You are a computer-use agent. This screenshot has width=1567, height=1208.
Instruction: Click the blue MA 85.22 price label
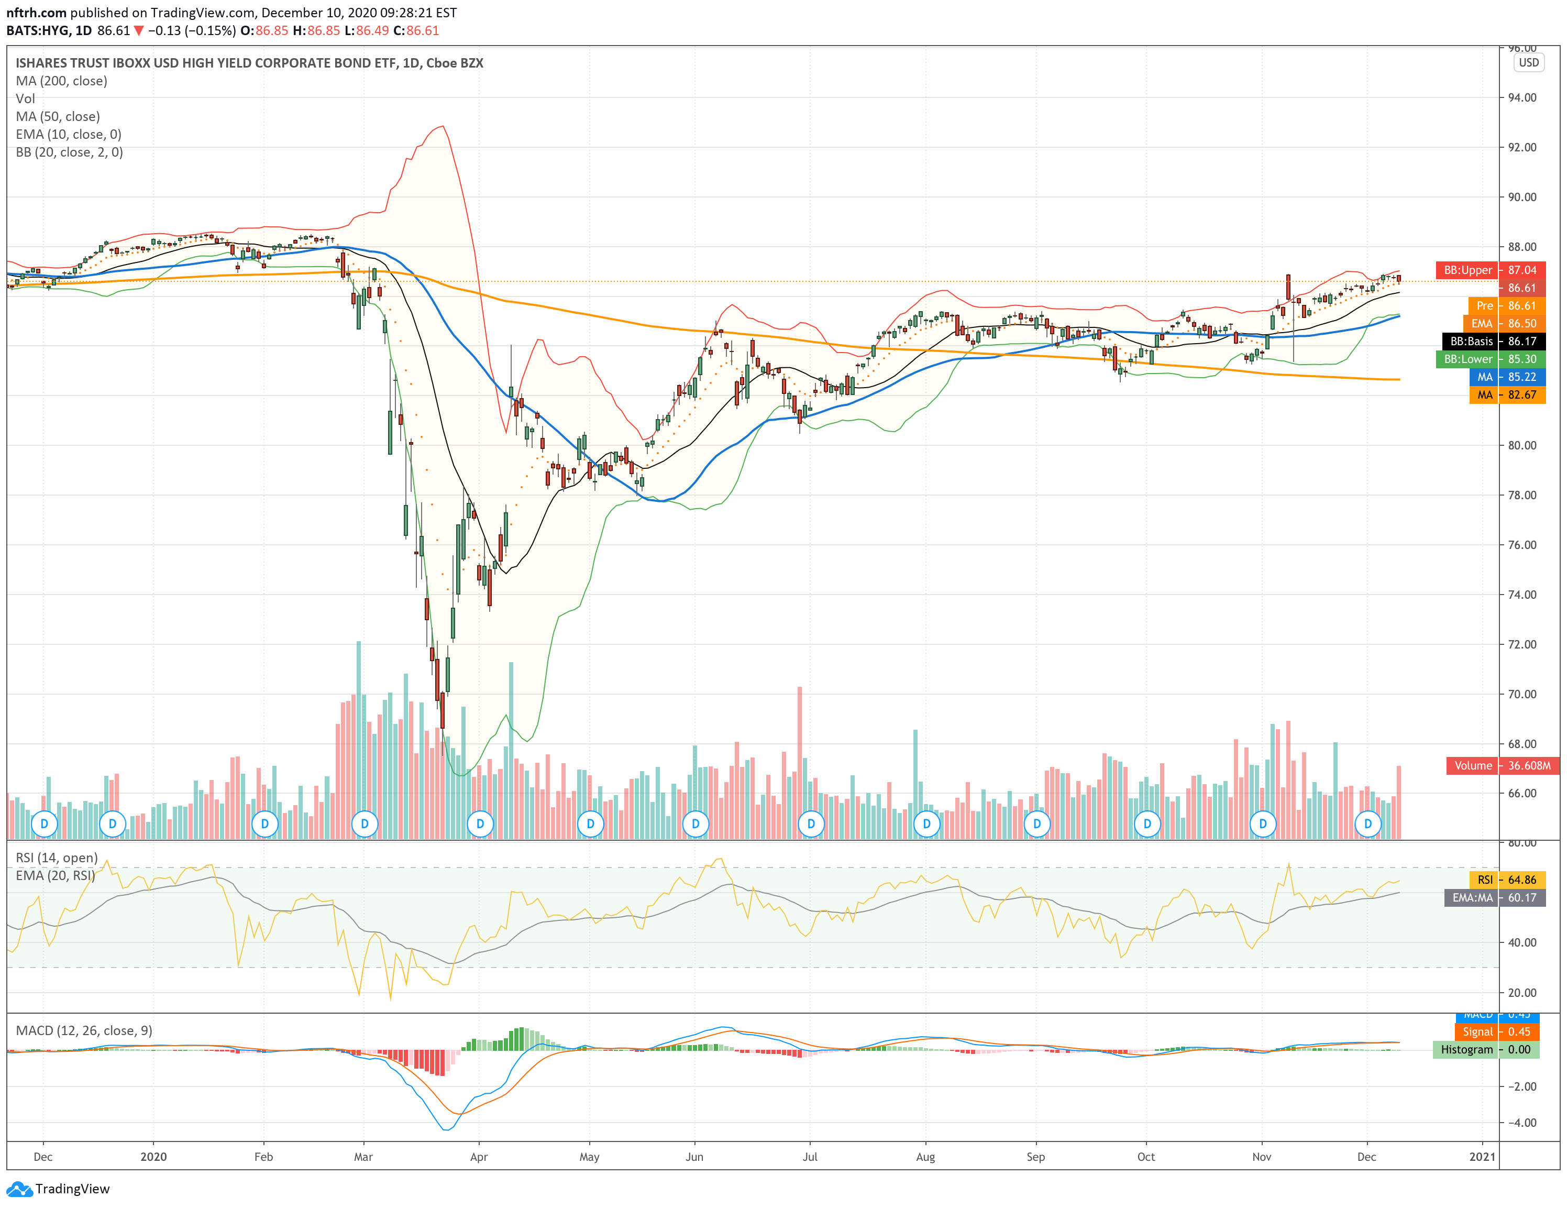(1507, 377)
